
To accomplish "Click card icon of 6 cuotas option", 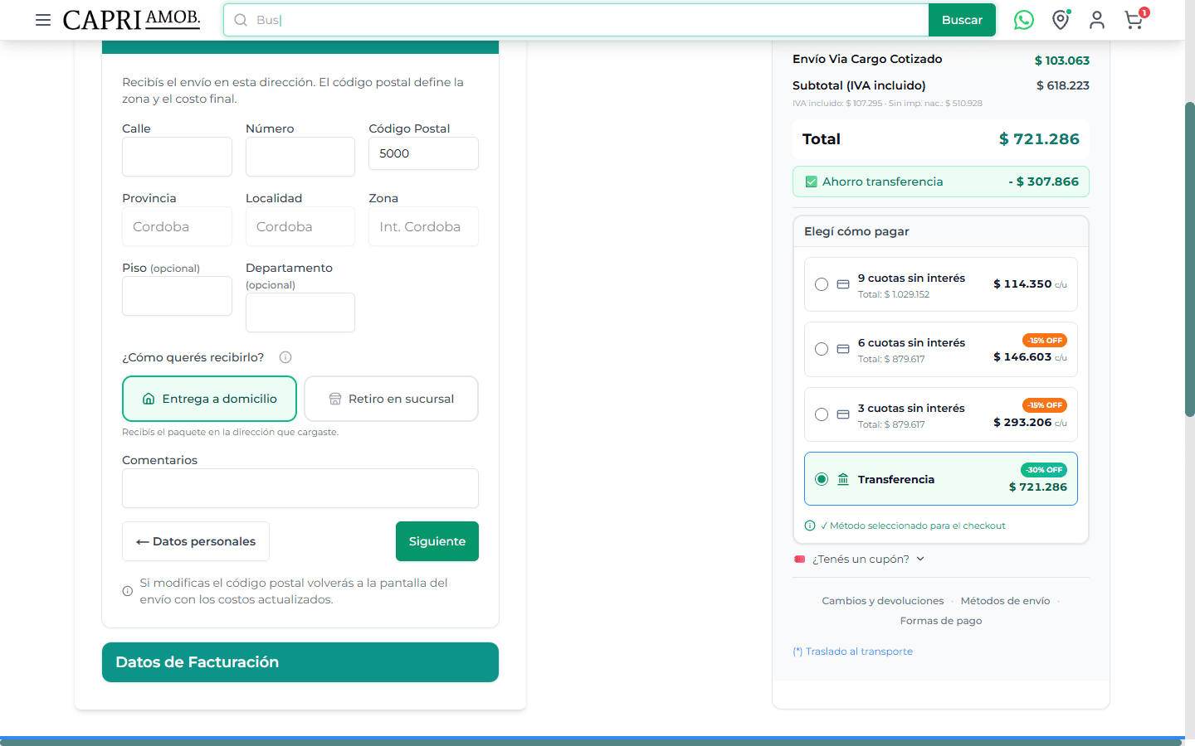I will [843, 349].
